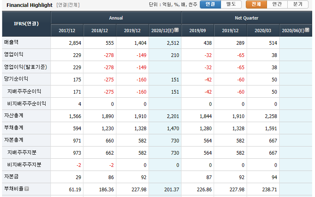The width and height of the screenshot is (315, 197).
Task: Click help icon next to 2020/12(E) header
Action: click(x=176, y=30)
